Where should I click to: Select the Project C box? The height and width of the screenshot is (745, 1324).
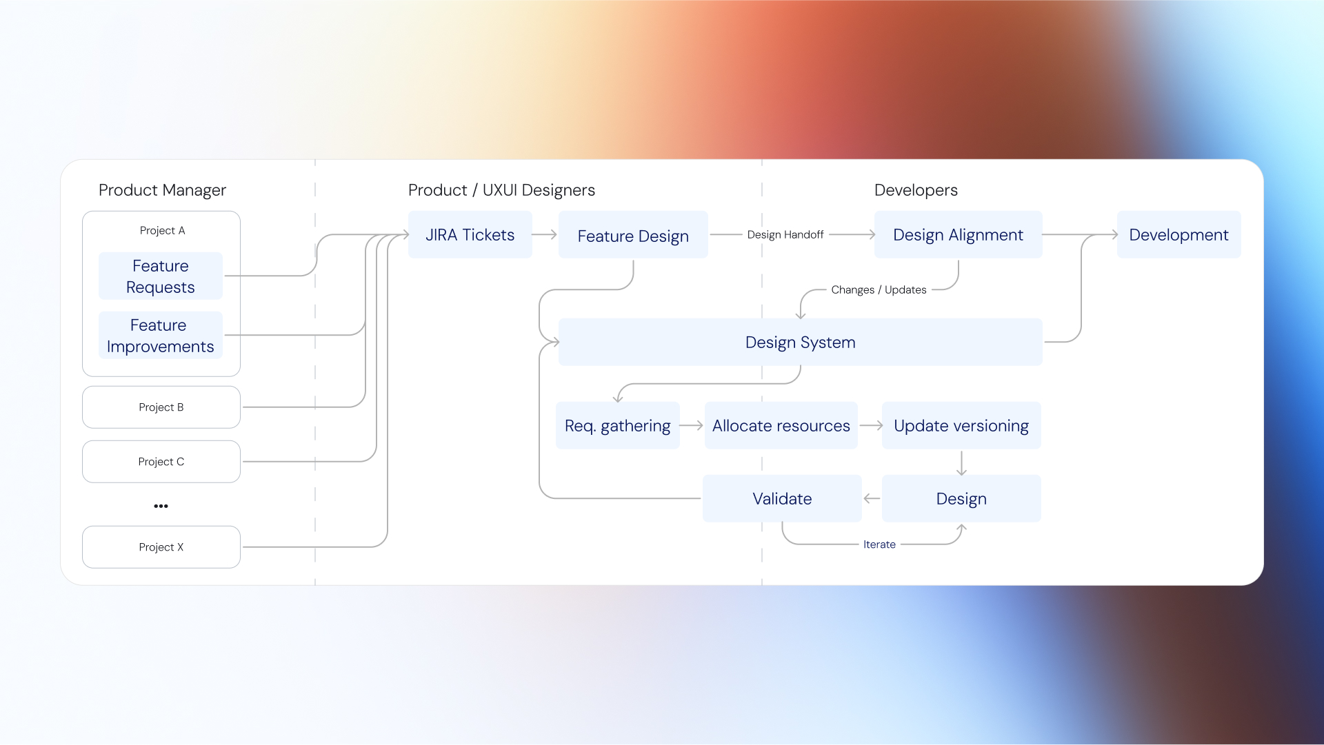click(x=161, y=462)
